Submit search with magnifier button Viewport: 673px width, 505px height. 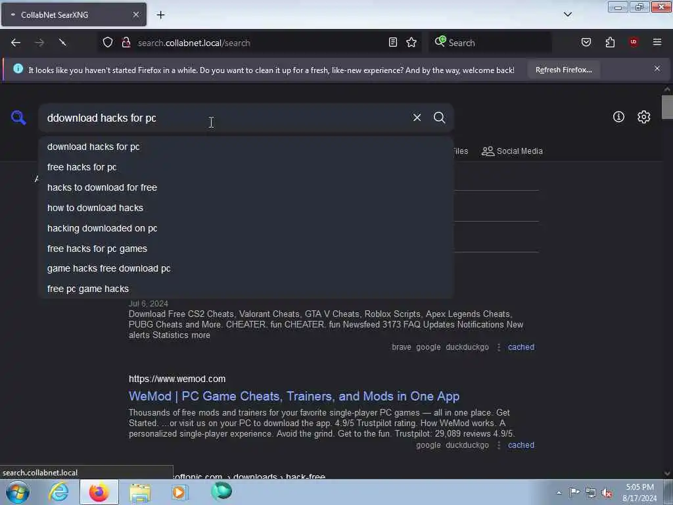point(439,117)
